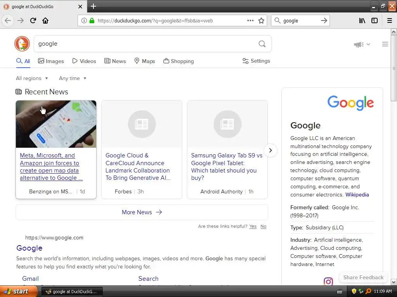This screenshot has width=397, height=297.
Task: Click the Recent News heading
Action: tap(47, 92)
